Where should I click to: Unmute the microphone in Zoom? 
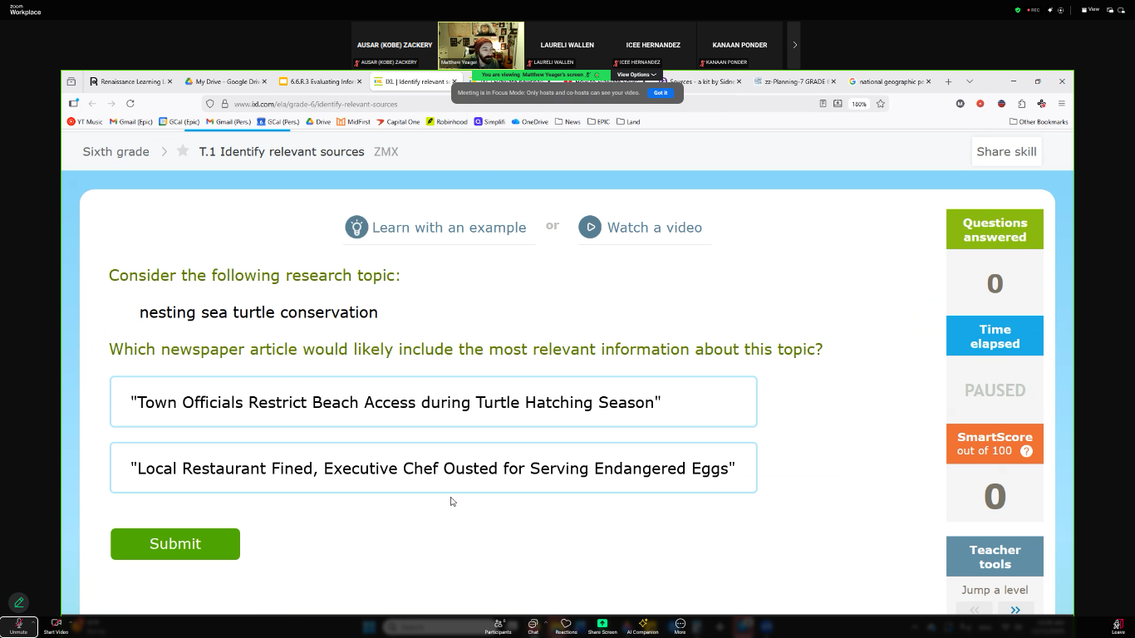pos(17,626)
